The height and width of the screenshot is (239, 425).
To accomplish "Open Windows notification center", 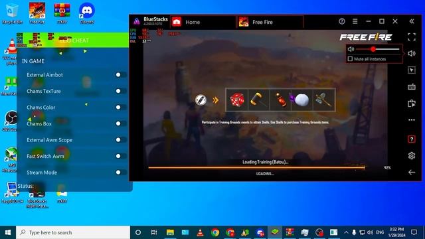I will (414, 232).
